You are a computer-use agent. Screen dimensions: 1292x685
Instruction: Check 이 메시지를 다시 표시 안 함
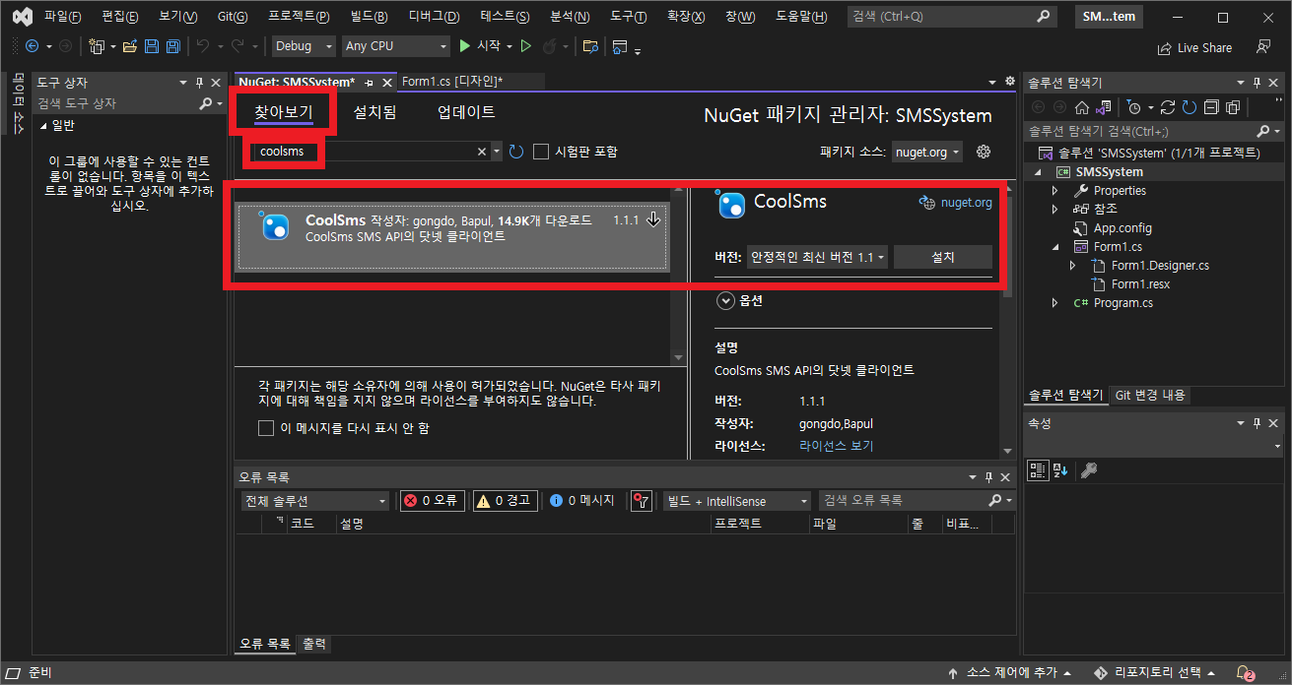tap(265, 428)
